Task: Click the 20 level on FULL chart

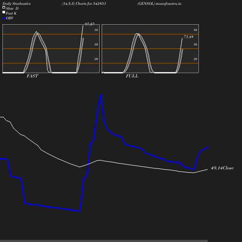Action: (196, 59)
